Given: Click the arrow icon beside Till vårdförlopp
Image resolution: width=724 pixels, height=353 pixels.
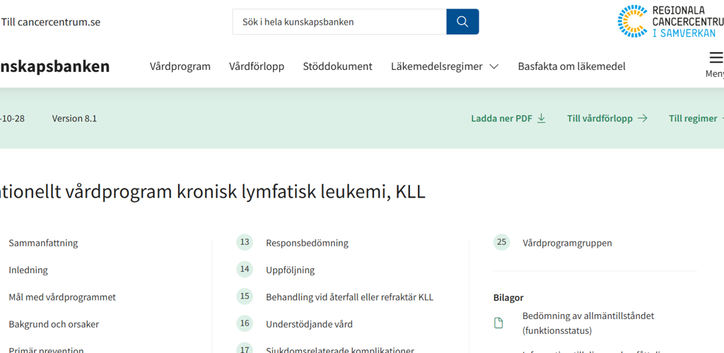Looking at the screenshot, I should 642,119.
